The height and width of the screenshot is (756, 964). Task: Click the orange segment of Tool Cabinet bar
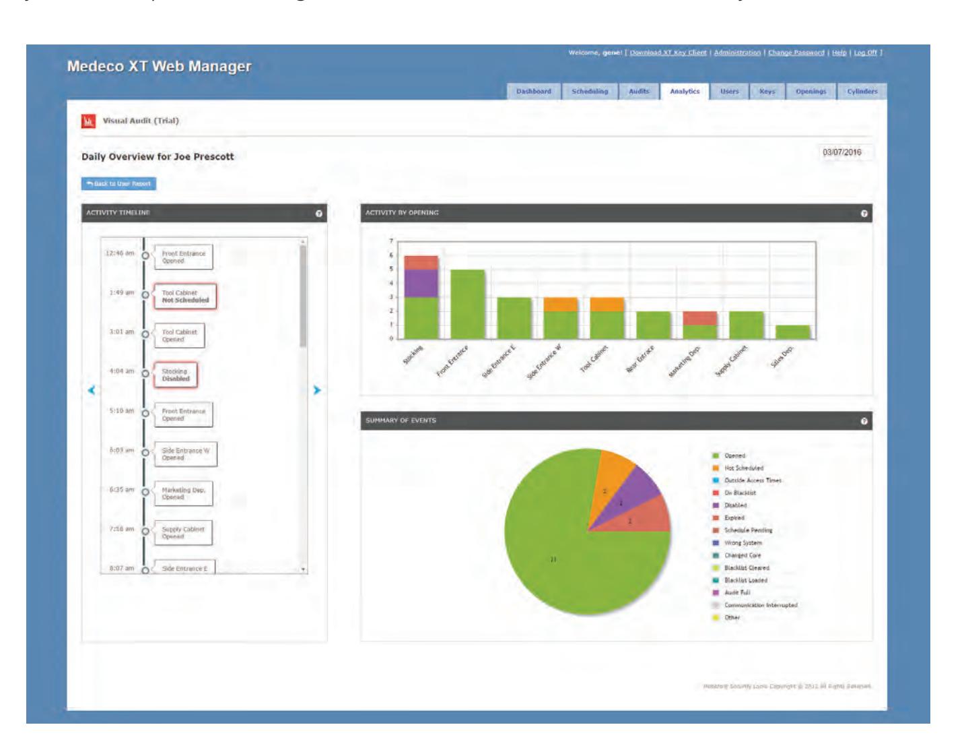click(x=607, y=305)
